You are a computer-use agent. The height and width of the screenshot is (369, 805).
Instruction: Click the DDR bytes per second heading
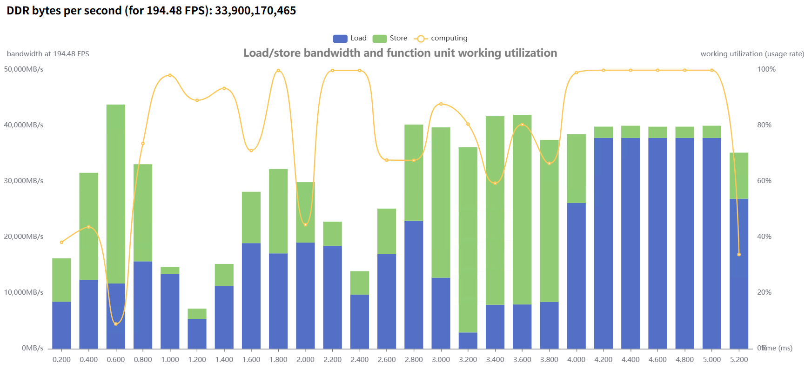pyautogui.click(x=151, y=10)
